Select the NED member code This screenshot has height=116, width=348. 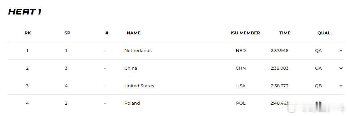click(241, 51)
